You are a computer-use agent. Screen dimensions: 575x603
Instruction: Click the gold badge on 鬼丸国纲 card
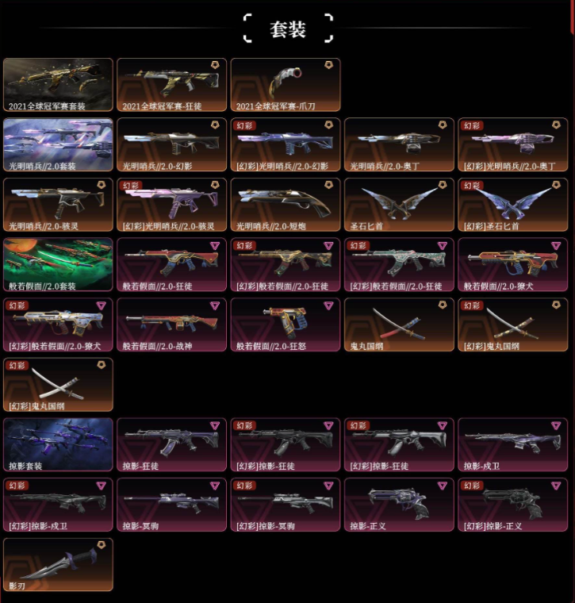(x=443, y=305)
